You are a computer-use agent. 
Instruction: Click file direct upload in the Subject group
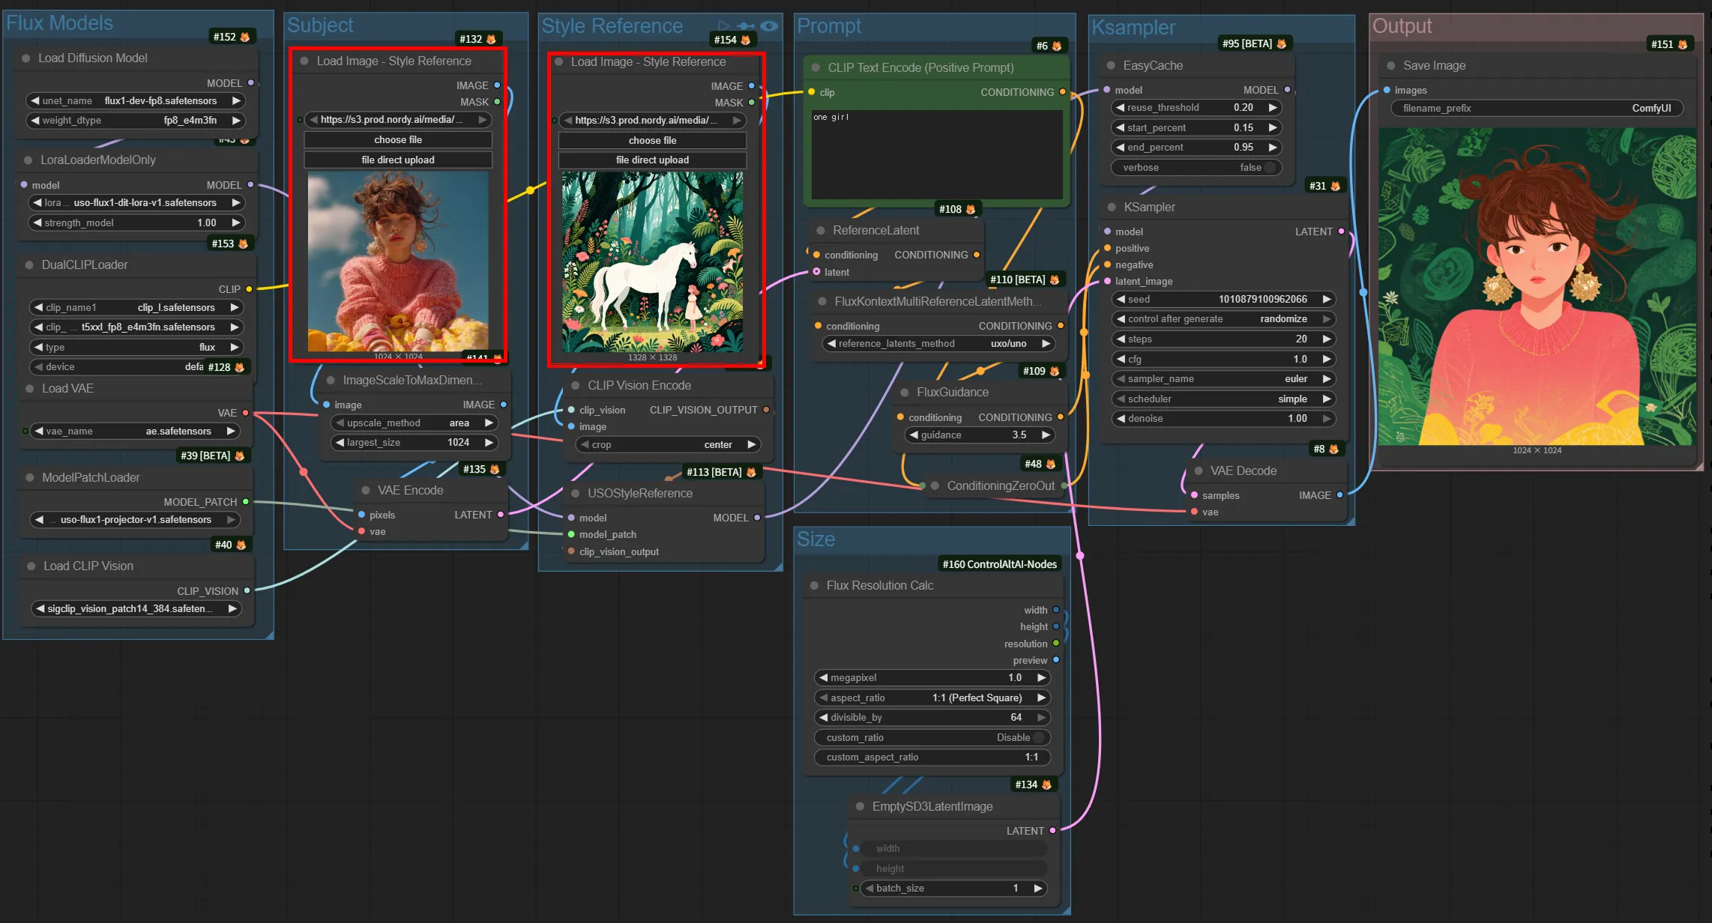pos(398,160)
